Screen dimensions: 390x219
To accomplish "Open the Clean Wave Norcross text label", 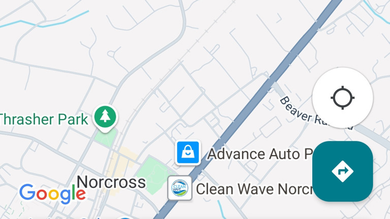I will (254, 189).
